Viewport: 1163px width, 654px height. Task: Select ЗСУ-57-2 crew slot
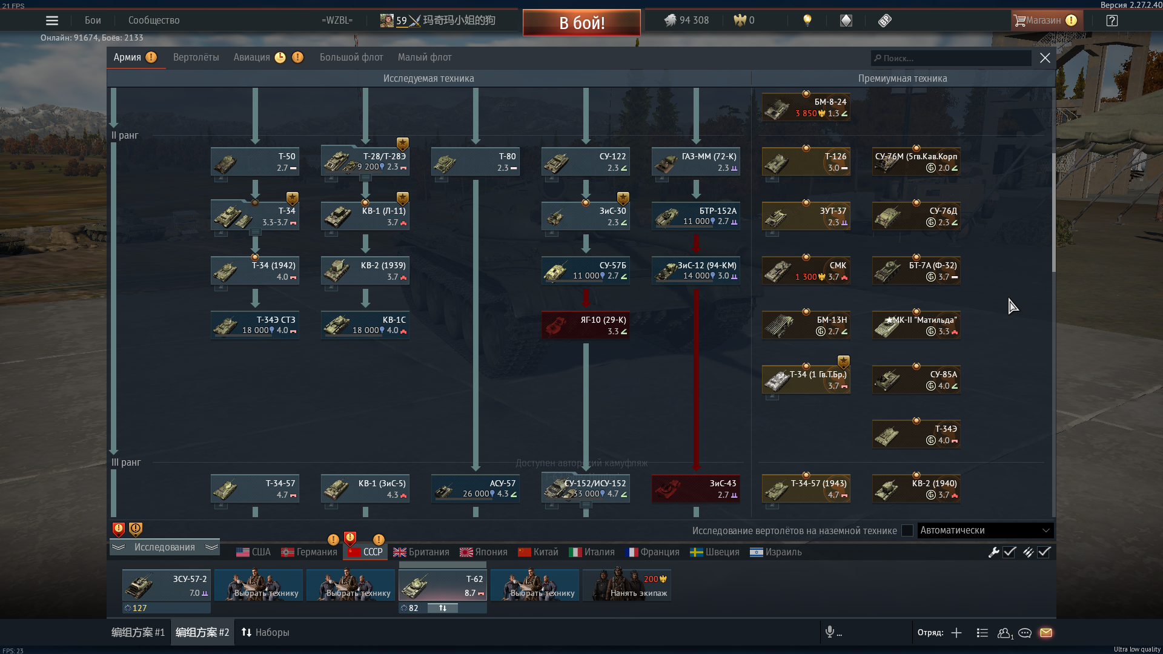(x=167, y=585)
